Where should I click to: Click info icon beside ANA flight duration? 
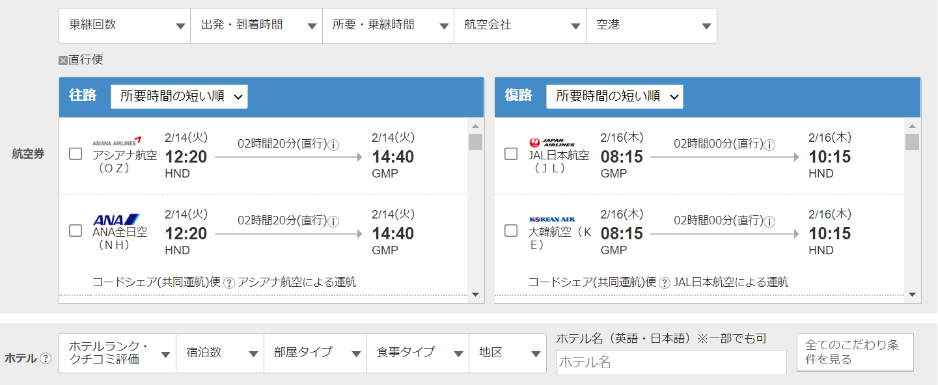(x=333, y=222)
